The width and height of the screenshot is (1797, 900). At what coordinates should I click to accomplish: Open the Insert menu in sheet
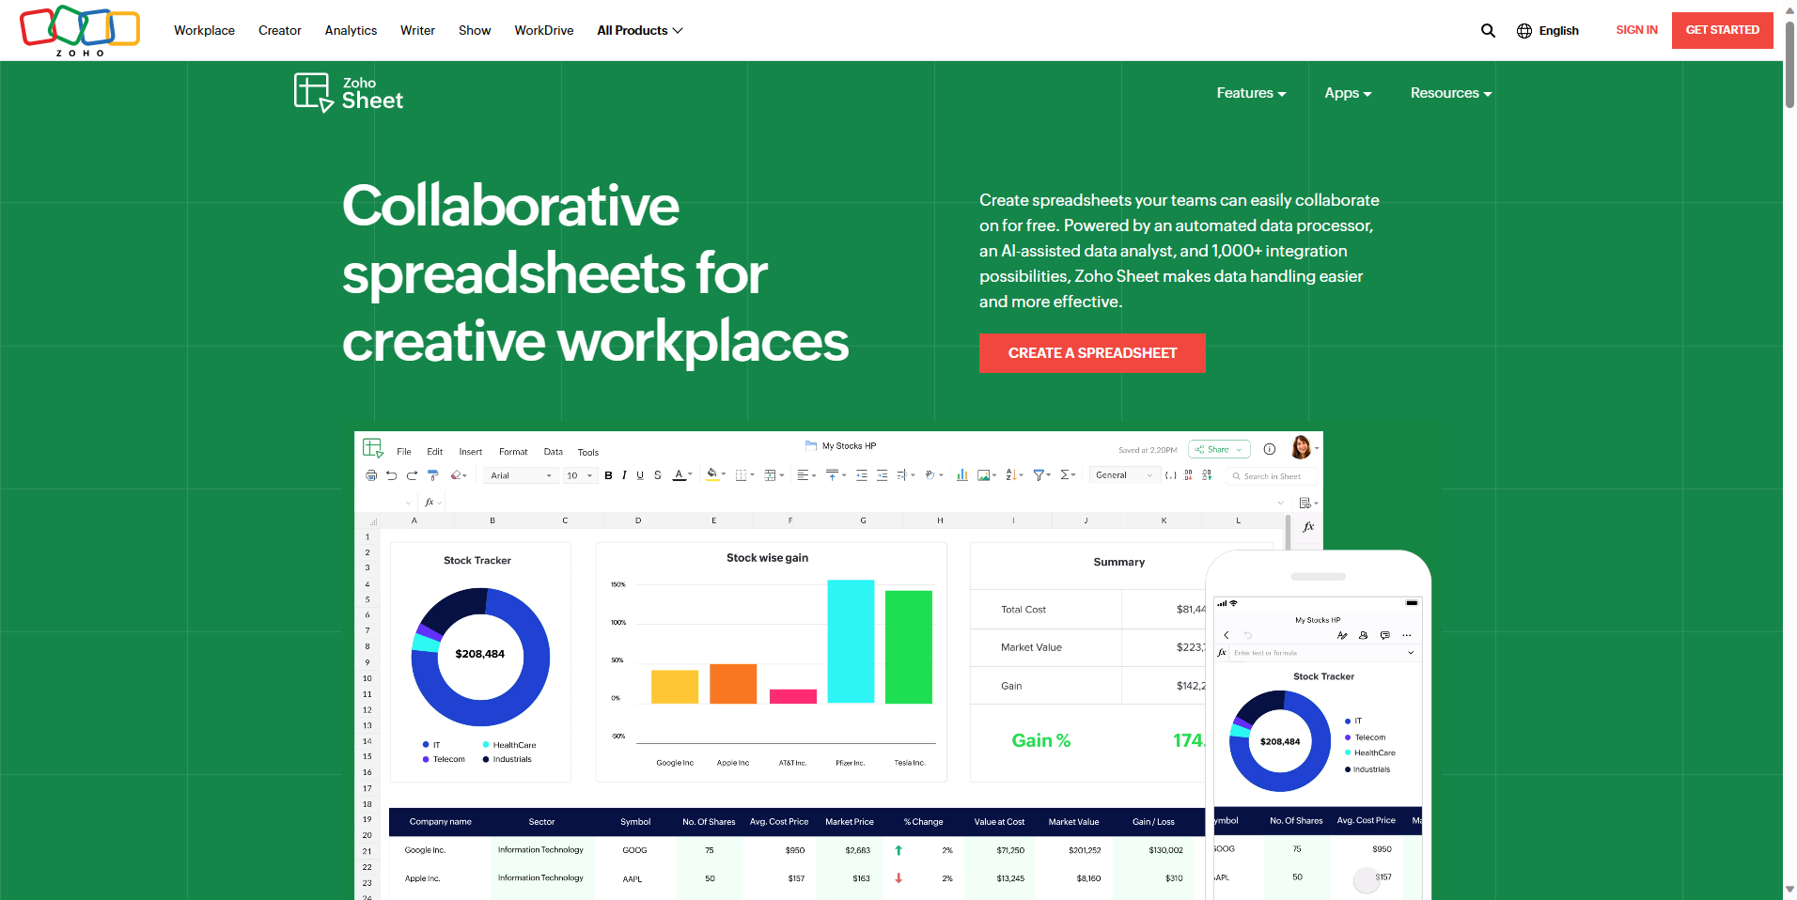(x=470, y=452)
